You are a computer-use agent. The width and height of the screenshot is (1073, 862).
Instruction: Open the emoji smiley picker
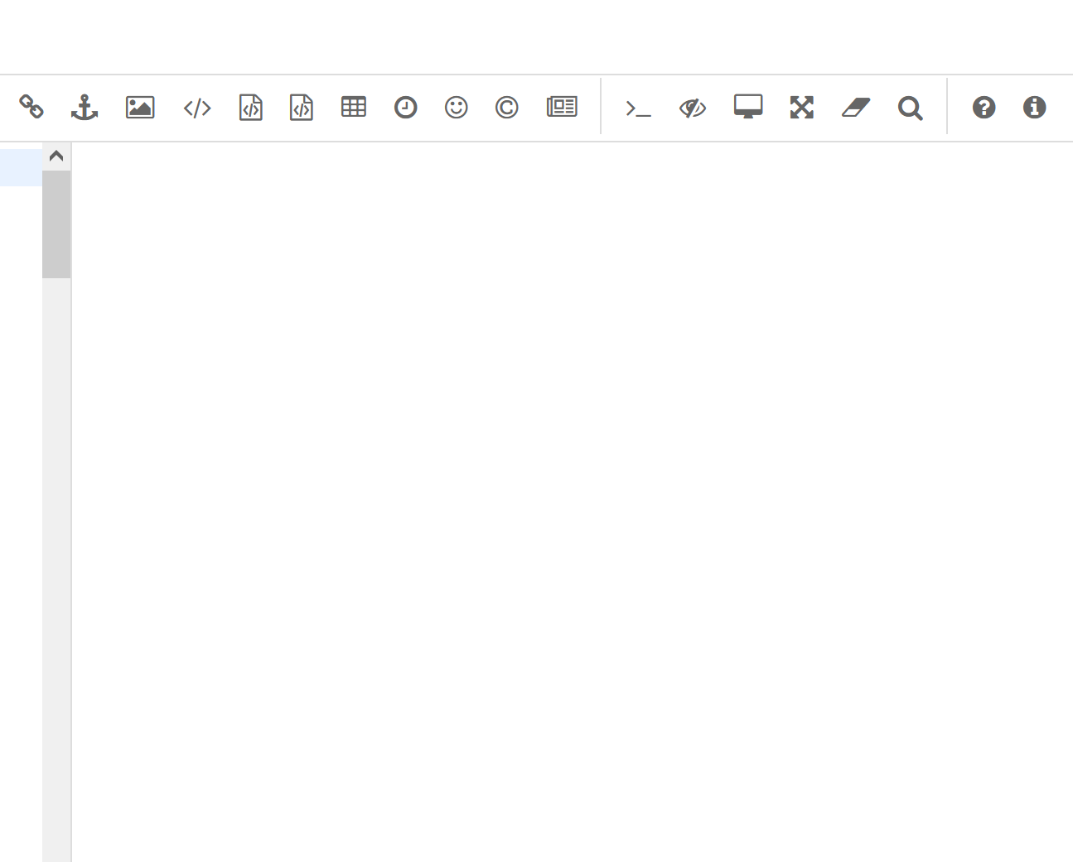tap(456, 107)
